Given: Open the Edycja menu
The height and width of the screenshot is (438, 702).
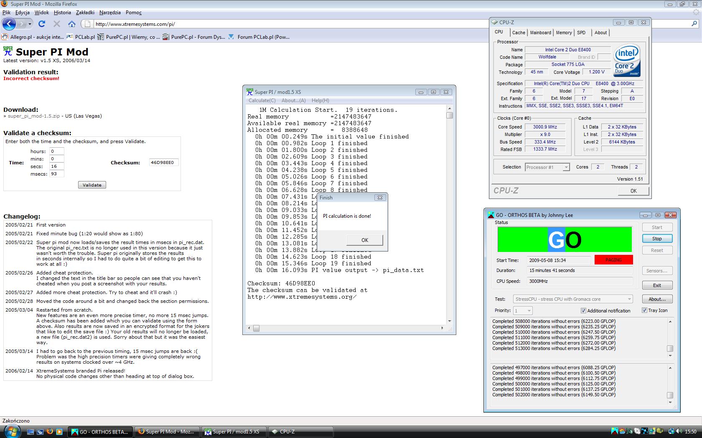Looking at the screenshot, I should tap(23, 13).
